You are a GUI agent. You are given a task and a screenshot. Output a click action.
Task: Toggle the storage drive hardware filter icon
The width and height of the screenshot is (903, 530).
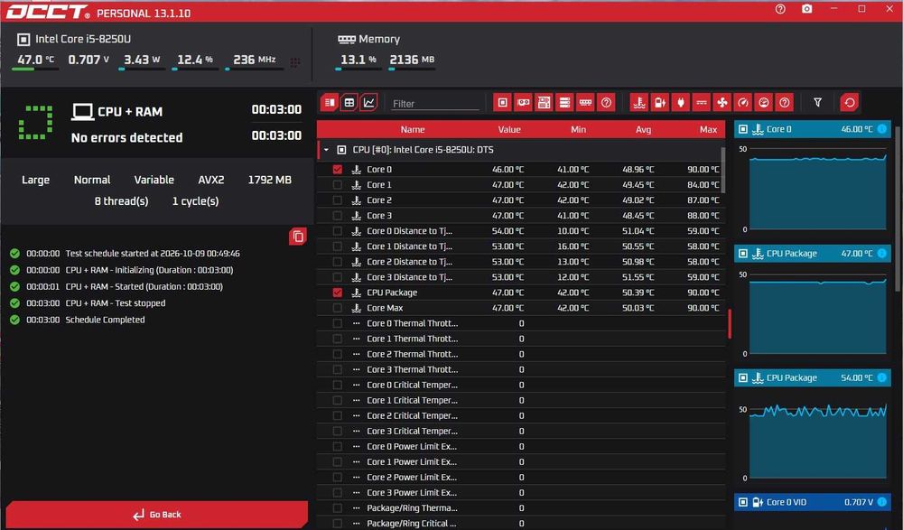(564, 103)
